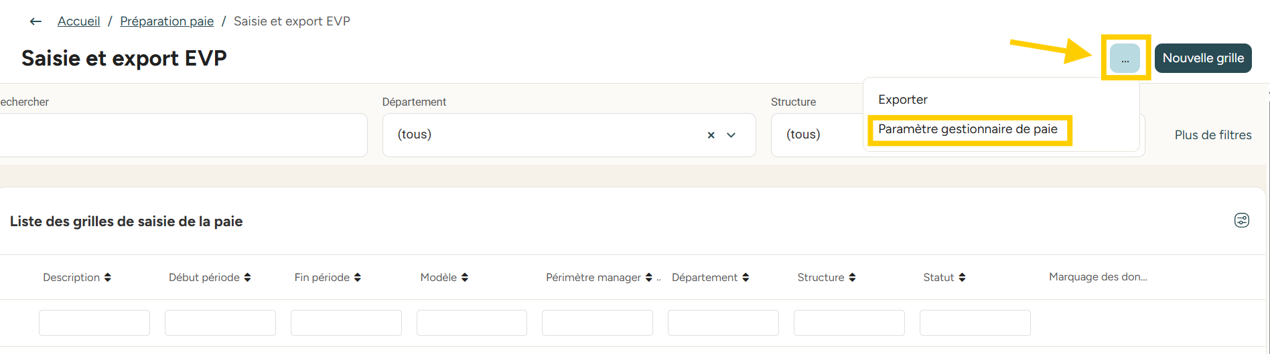Image resolution: width=1270 pixels, height=354 pixels.
Task: Show Plus de filtres
Action: pyautogui.click(x=1213, y=135)
